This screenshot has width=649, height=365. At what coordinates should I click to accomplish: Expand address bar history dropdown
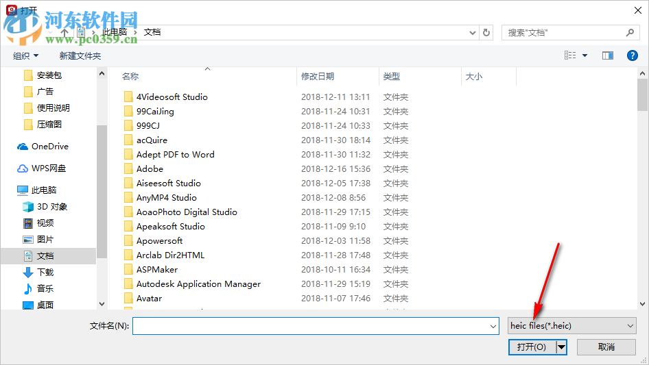(x=472, y=33)
